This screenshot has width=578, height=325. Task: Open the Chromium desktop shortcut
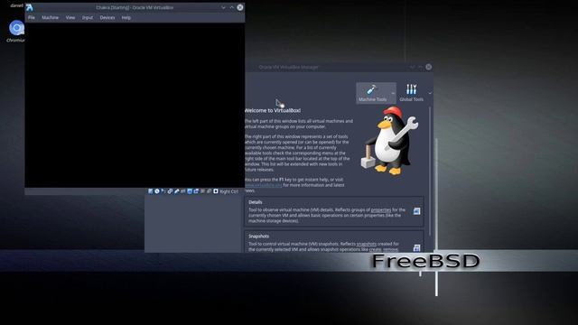tap(16, 32)
